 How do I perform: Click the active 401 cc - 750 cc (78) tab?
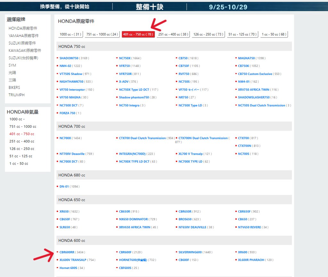pos(138,34)
